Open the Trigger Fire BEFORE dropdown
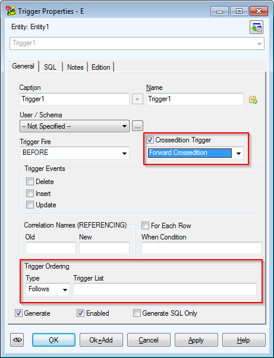The image size is (274, 358). [74, 153]
